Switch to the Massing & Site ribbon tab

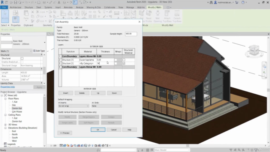pos(94,7)
